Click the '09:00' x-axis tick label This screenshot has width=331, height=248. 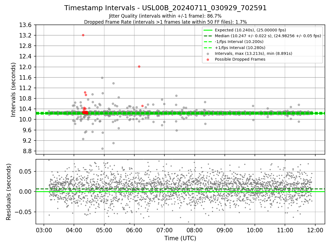(225, 230)
